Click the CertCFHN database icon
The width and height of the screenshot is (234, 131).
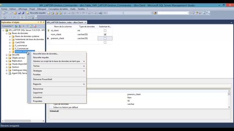coord(13,43)
